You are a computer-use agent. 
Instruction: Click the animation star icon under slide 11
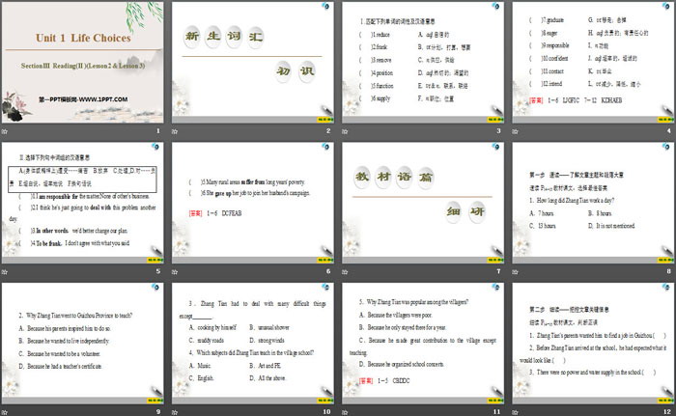click(345, 412)
